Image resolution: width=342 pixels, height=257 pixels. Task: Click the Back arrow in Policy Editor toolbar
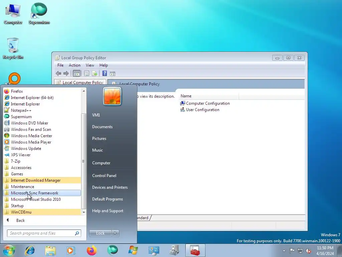point(58,73)
